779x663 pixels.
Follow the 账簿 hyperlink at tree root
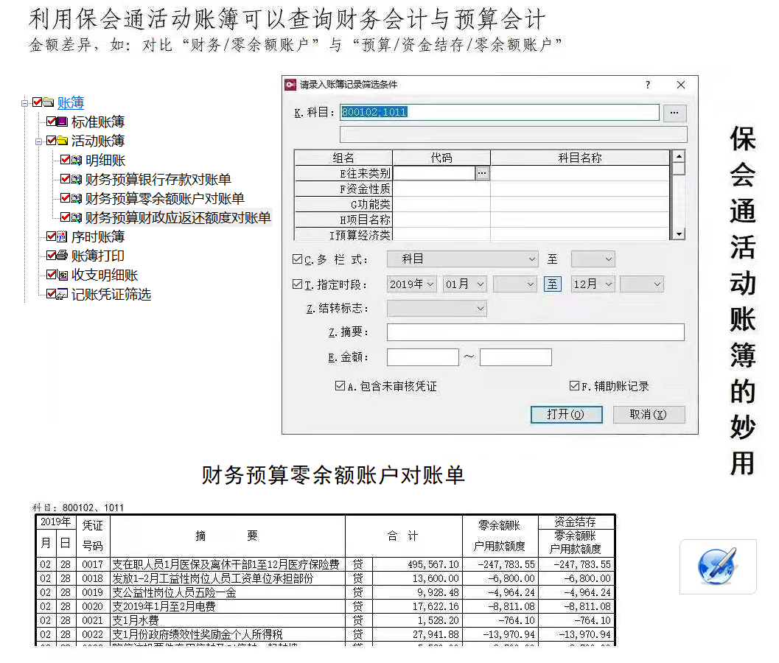[x=71, y=103]
